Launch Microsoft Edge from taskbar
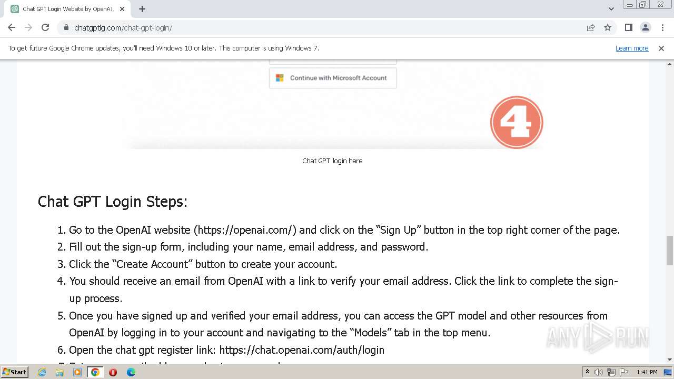 pyautogui.click(x=131, y=372)
